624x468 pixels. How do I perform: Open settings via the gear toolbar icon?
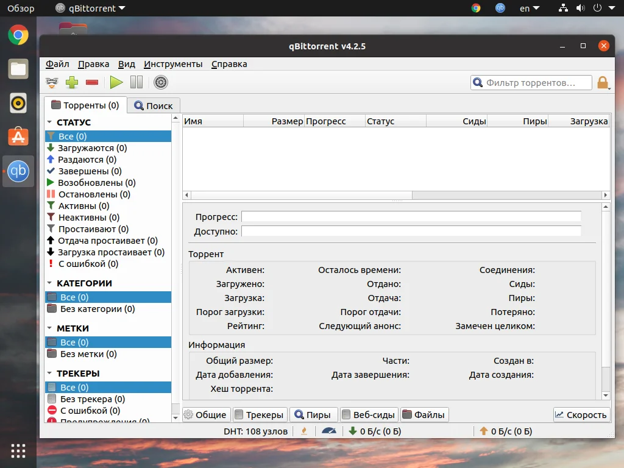pyautogui.click(x=161, y=82)
